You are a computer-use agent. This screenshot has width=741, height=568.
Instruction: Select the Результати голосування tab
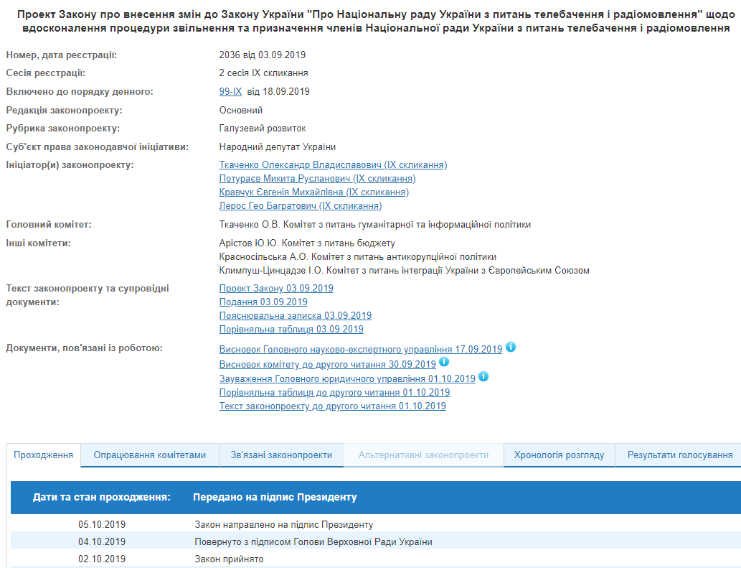679,455
